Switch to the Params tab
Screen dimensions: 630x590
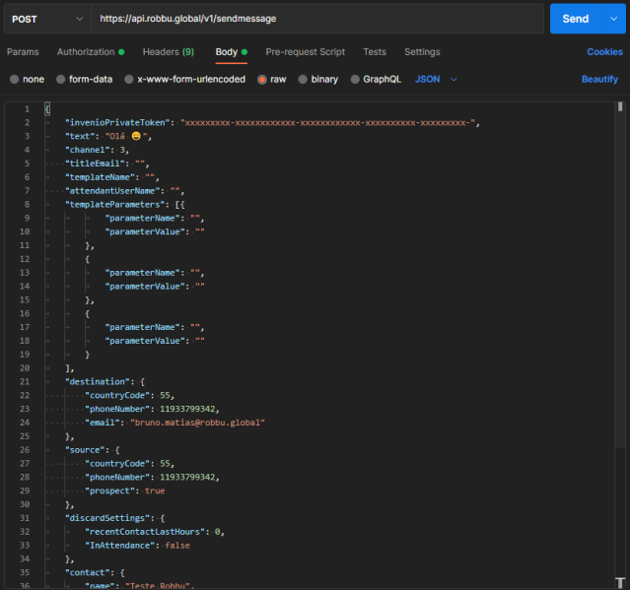[x=22, y=52]
